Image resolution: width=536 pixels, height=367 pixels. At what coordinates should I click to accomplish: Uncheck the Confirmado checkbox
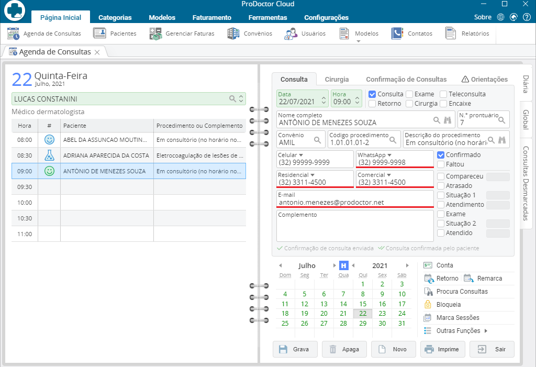click(x=441, y=155)
